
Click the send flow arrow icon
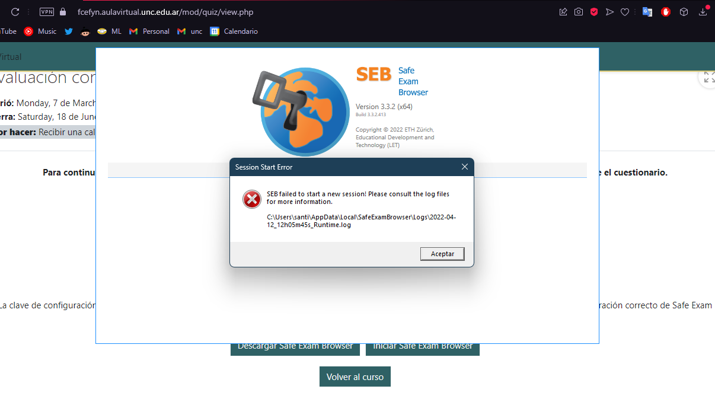(x=609, y=12)
